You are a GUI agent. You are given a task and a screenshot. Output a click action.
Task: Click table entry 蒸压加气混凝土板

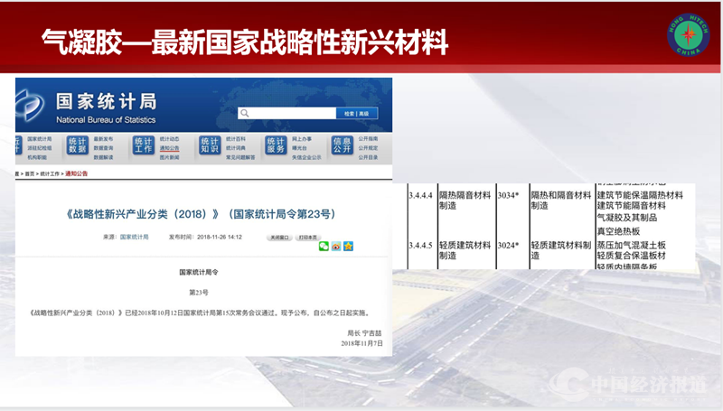(631, 245)
